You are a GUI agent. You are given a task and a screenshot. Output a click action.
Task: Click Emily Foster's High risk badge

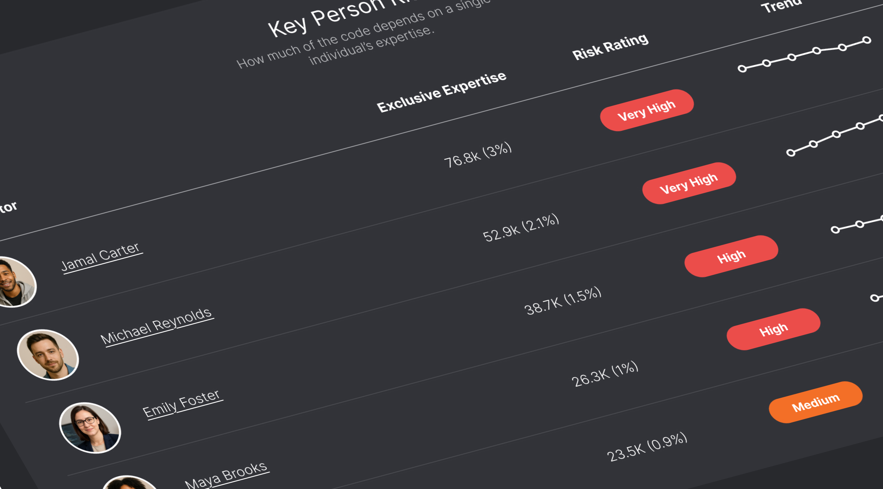point(731,256)
